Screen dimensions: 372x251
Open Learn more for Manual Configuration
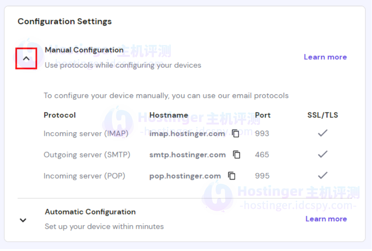click(325, 57)
